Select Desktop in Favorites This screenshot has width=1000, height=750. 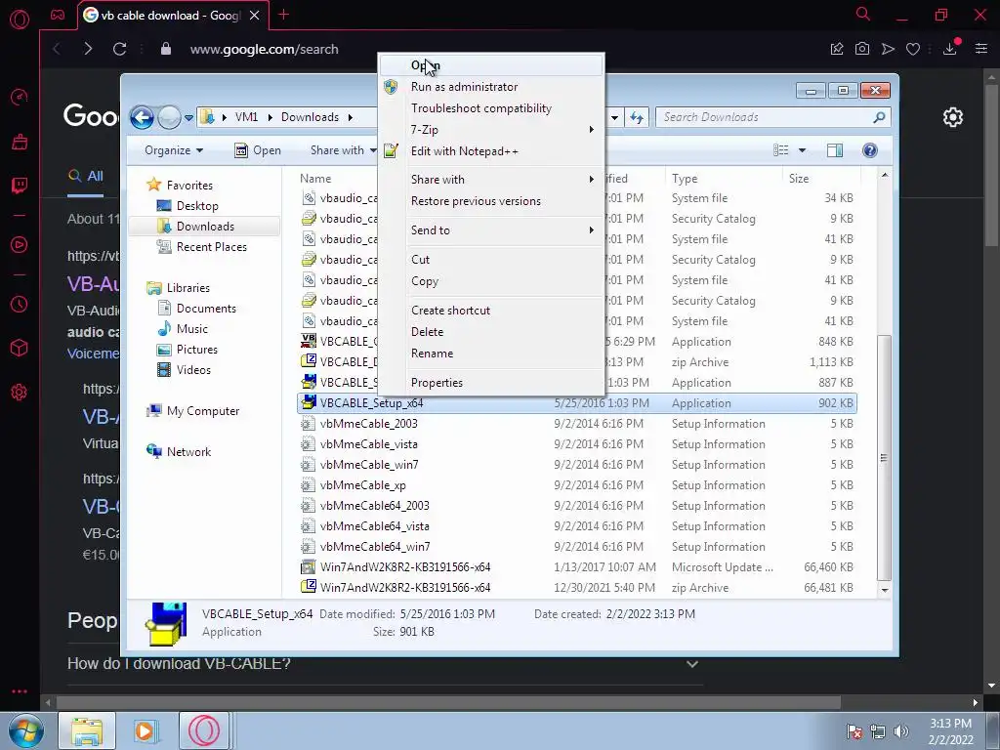[197, 206]
